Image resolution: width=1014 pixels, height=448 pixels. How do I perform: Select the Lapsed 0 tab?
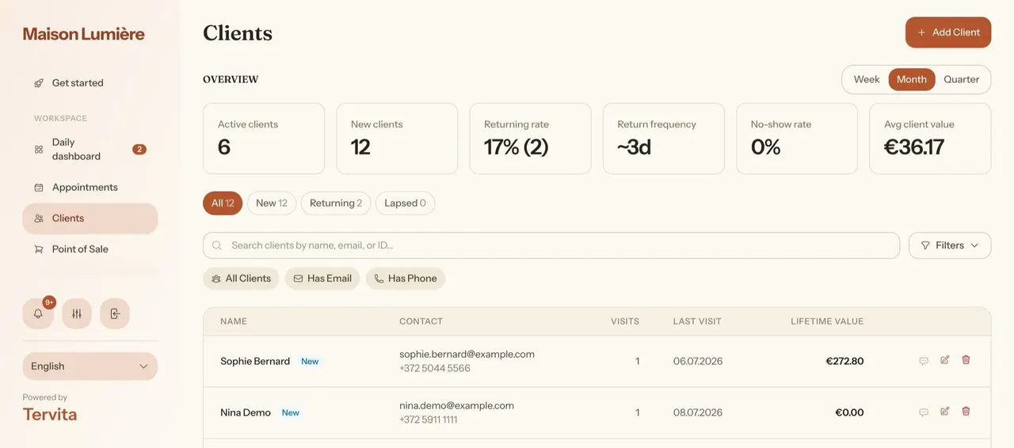click(405, 203)
